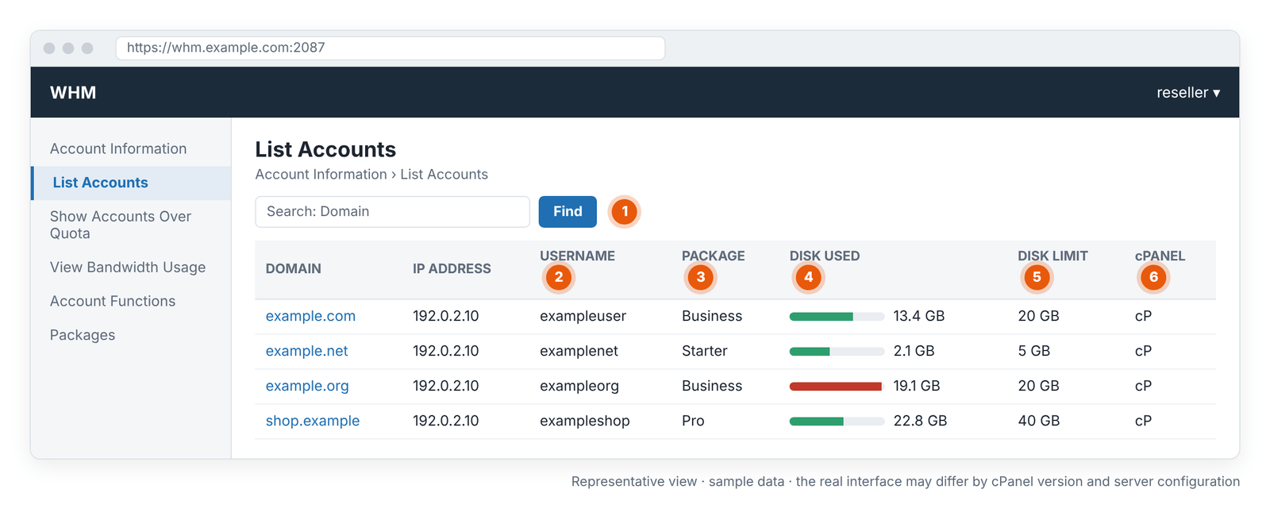Select username exampleshop
Screen dimensions: 1270x520
point(585,421)
